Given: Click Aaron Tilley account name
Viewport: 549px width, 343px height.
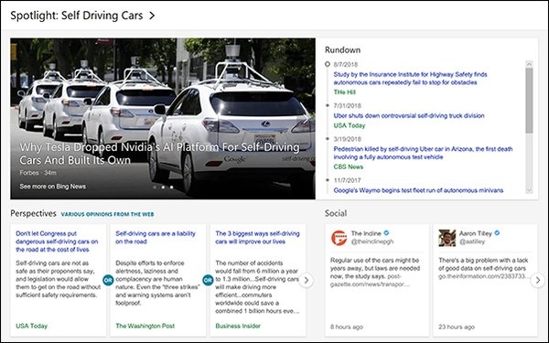Looking at the screenshot, I should pos(476,233).
